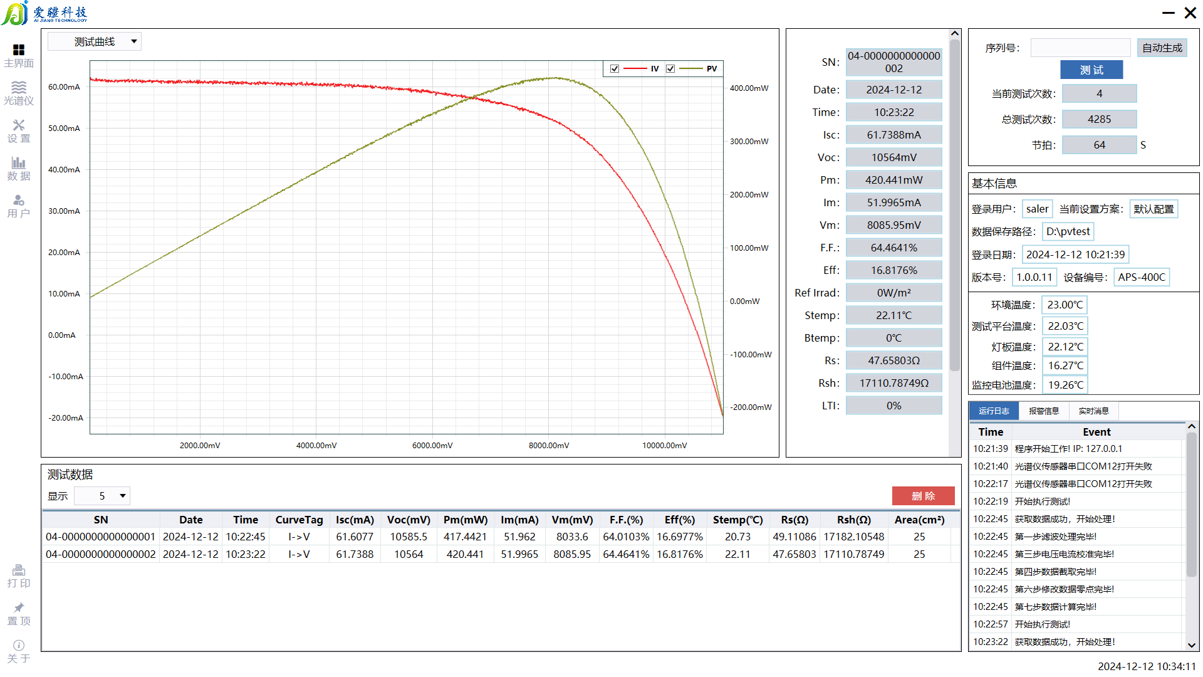Viewport: 1203px width, 677px height.
Task: Uncheck the IV curve checkbox
Action: point(615,69)
